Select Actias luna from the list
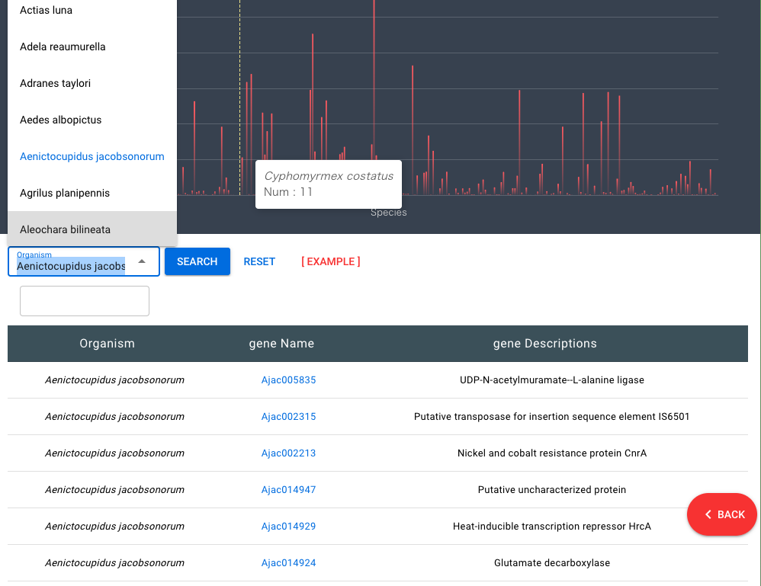761x586 pixels. coord(92,10)
